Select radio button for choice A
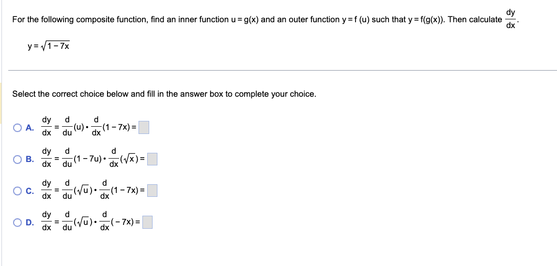557x266 pixels. click(x=17, y=128)
